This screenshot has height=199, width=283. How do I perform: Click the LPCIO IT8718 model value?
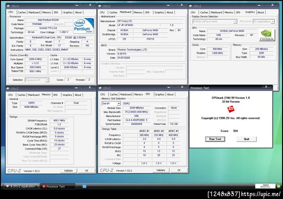pos(150,39)
